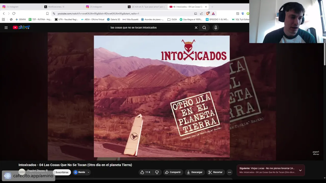
Task: Open the YouTube hamburger guide menu
Action: coord(6,27)
